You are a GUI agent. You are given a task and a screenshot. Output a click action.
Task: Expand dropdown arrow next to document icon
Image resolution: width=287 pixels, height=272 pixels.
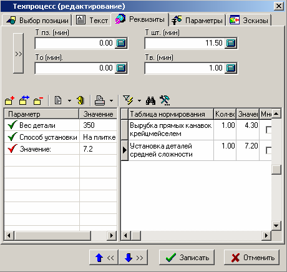point(69,101)
